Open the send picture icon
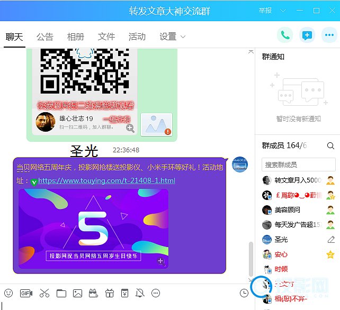 pos(77,293)
